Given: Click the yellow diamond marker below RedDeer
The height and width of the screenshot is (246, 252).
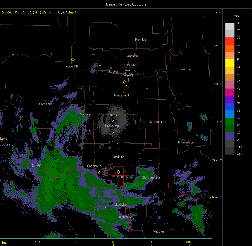Looking at the screenshot, I should [x=124, y=82].
